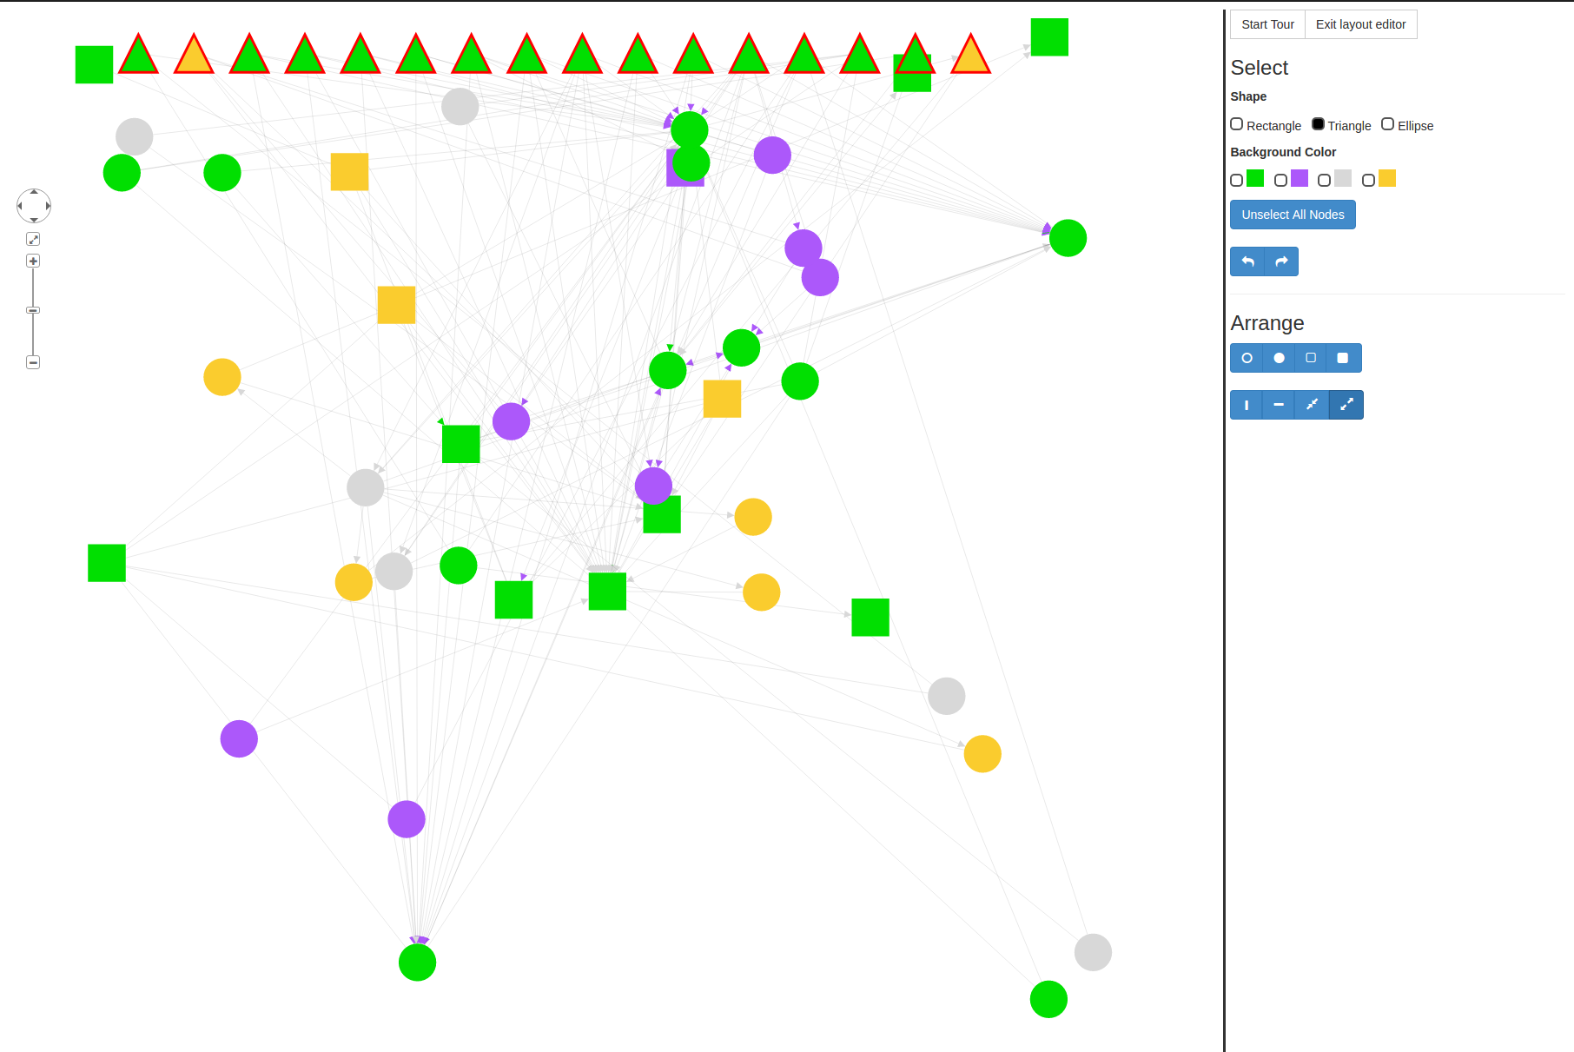Click the expand nodes outward icon
The height and width of the screenshot is (1052, 1574).
(1346, 405)
